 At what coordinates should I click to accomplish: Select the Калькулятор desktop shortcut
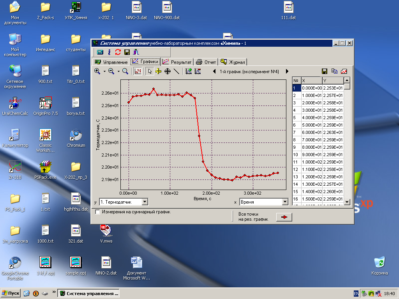click(15, 138)
